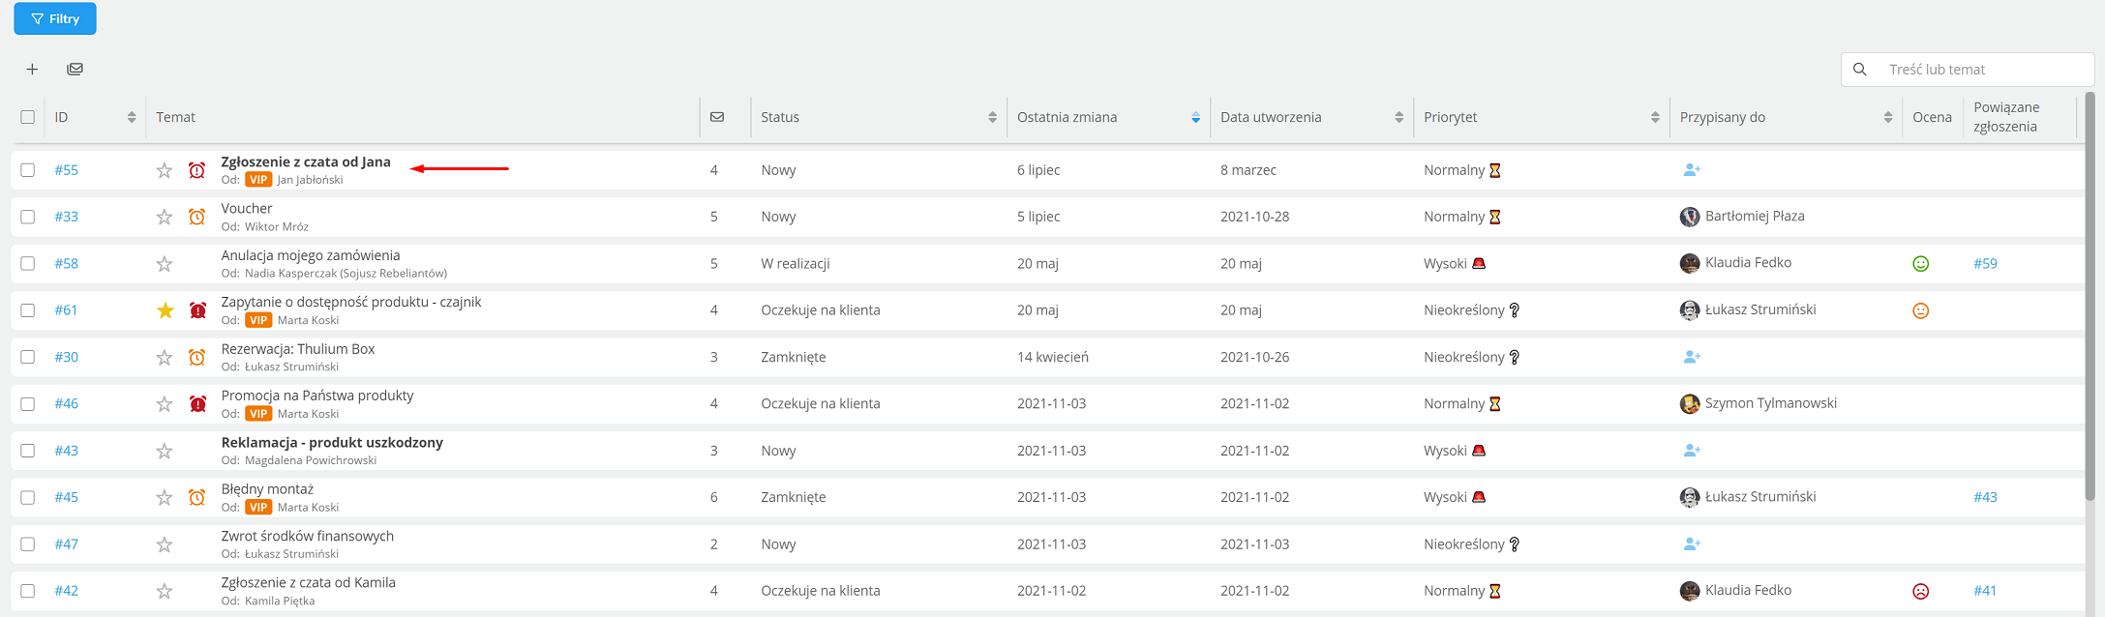
Task: Assign a user to ticket #30
Action: pyautogui.click(x=1691, y=357)
